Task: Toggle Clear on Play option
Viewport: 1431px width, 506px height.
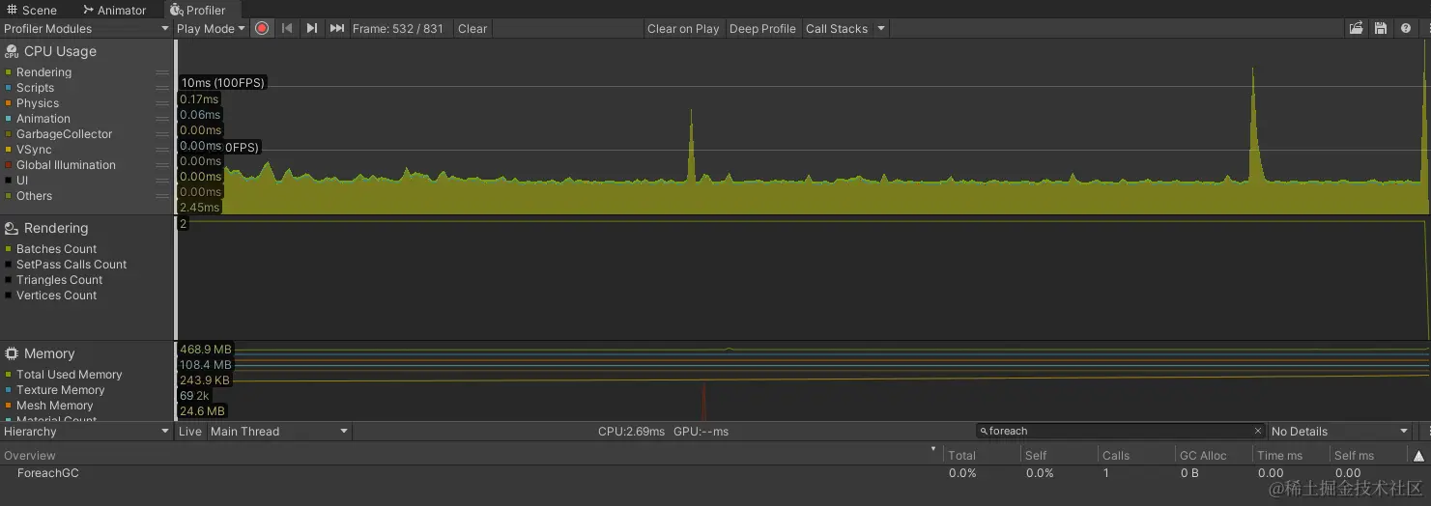Action: click(x=683, y=28)
